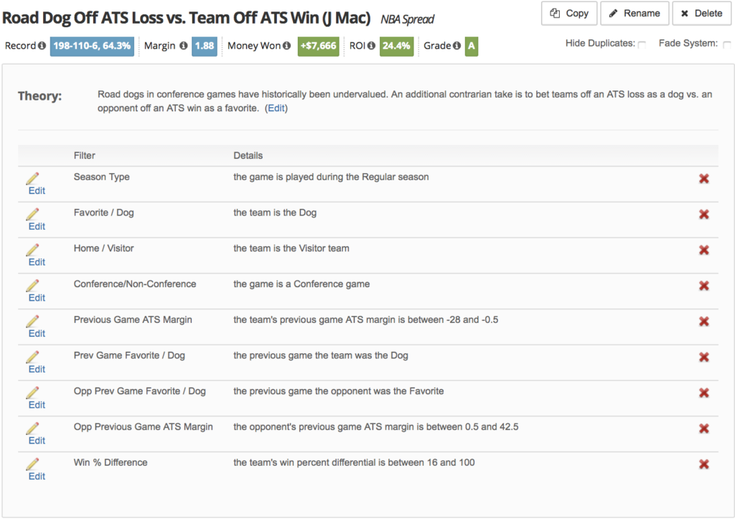Open Edit link for Win % Difference
Screen dimensions: 735x519
pyautogui.click(x=37, y=476)
